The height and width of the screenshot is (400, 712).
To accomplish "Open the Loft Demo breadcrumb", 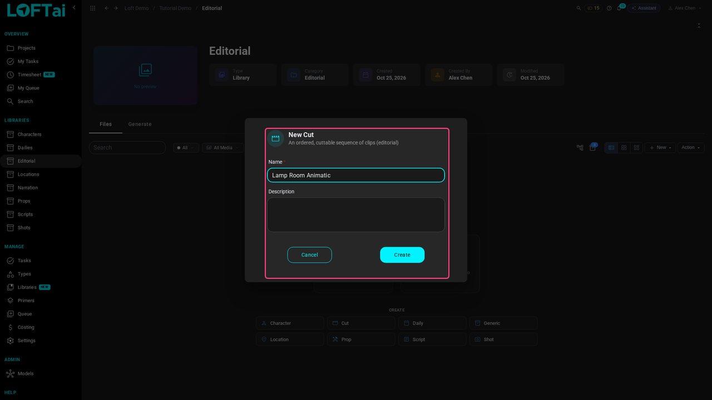I will click(136, 8).
